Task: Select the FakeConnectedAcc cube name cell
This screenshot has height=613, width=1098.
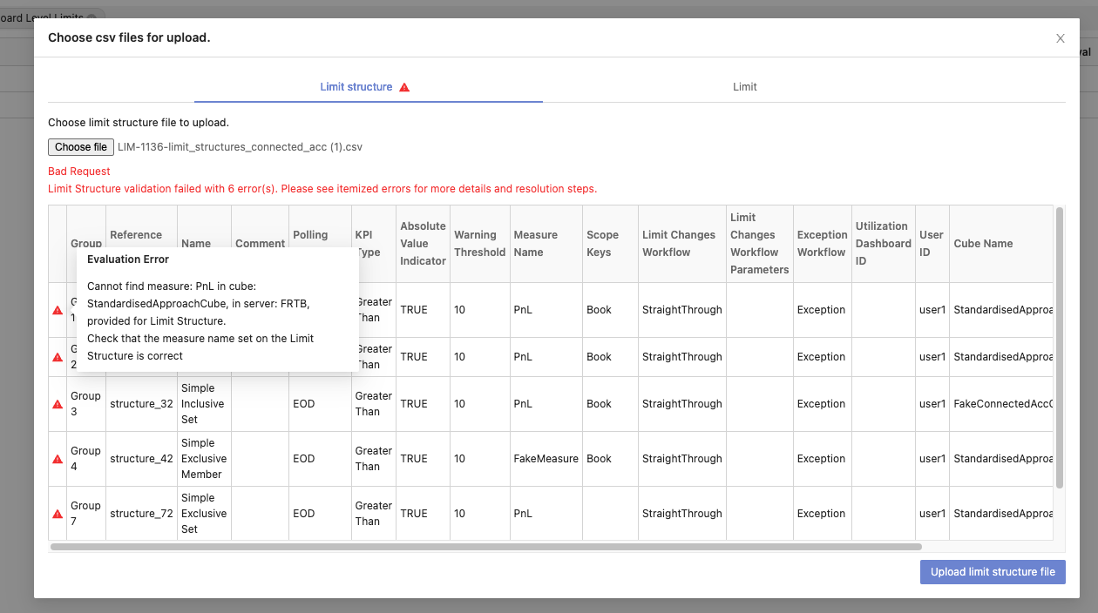Action: click(1002, 404)
